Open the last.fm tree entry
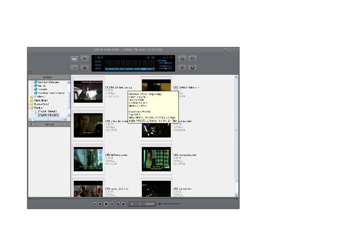Image resolution: width=337 pixels, height=233 pixels. tap(42, 86)
